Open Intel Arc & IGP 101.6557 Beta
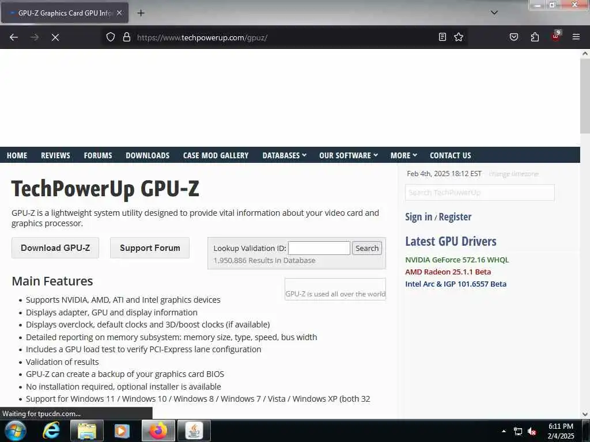 456,284
